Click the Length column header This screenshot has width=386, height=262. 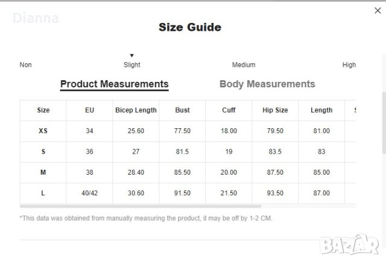point(321,110)
